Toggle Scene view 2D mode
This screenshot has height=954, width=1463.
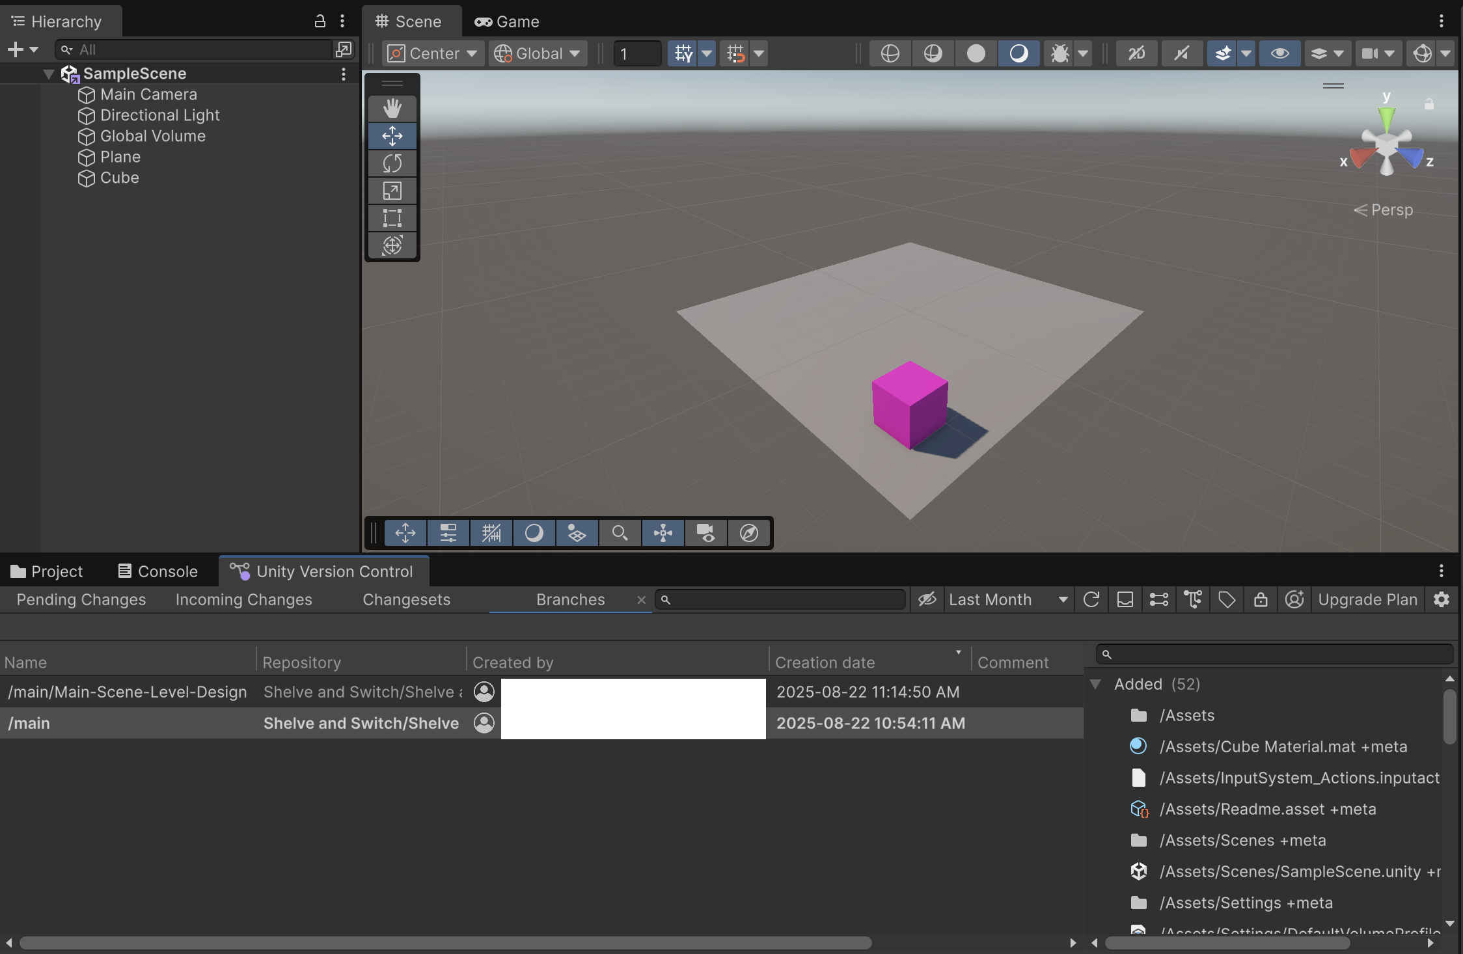(x=1136, y=53)
